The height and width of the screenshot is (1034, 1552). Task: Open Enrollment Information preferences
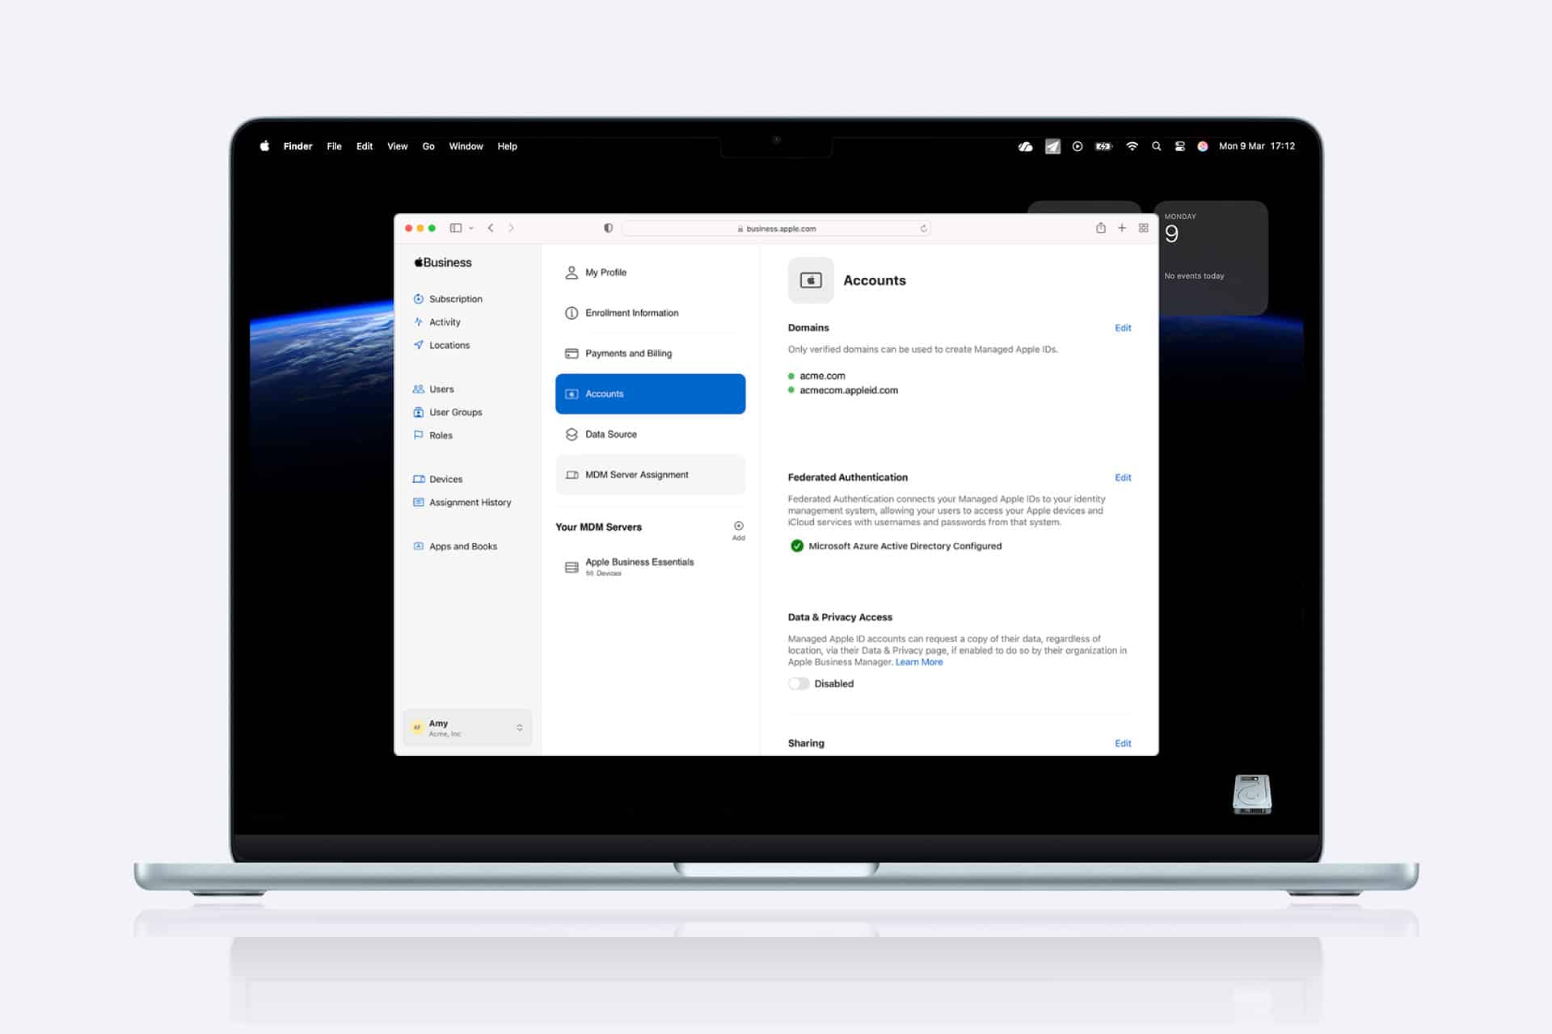pos(650,313)
